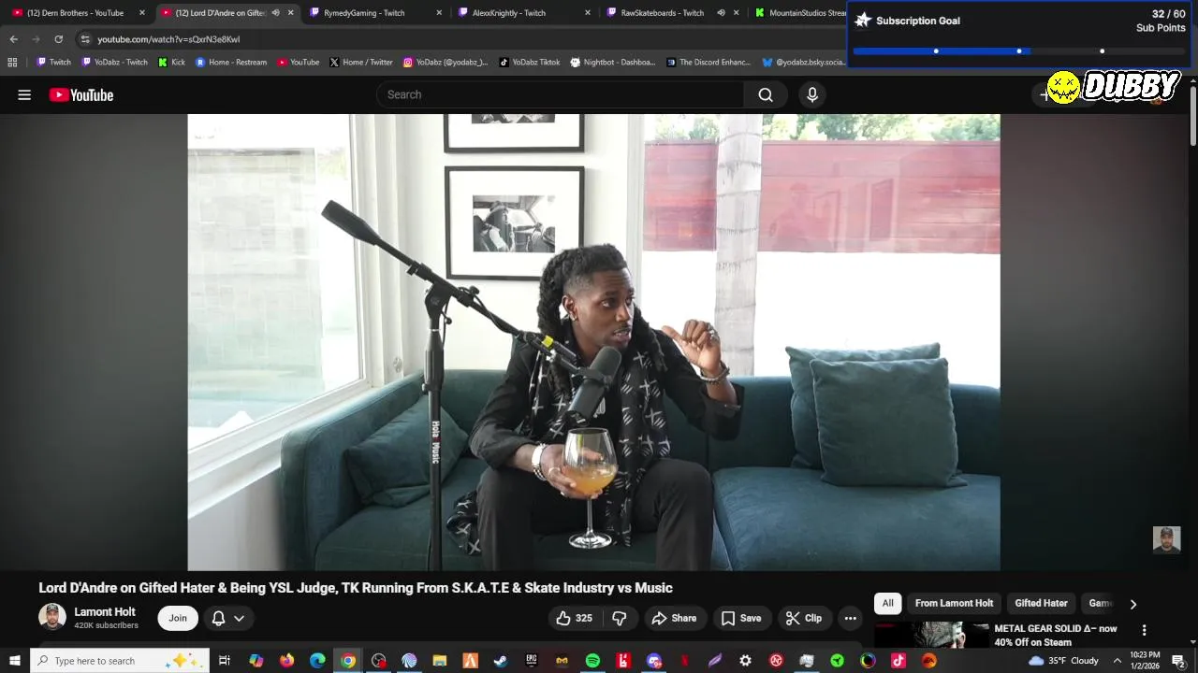Screen dimensions: 1198x673
Task: Reload the current page
Action: click(x=58, y=39)
